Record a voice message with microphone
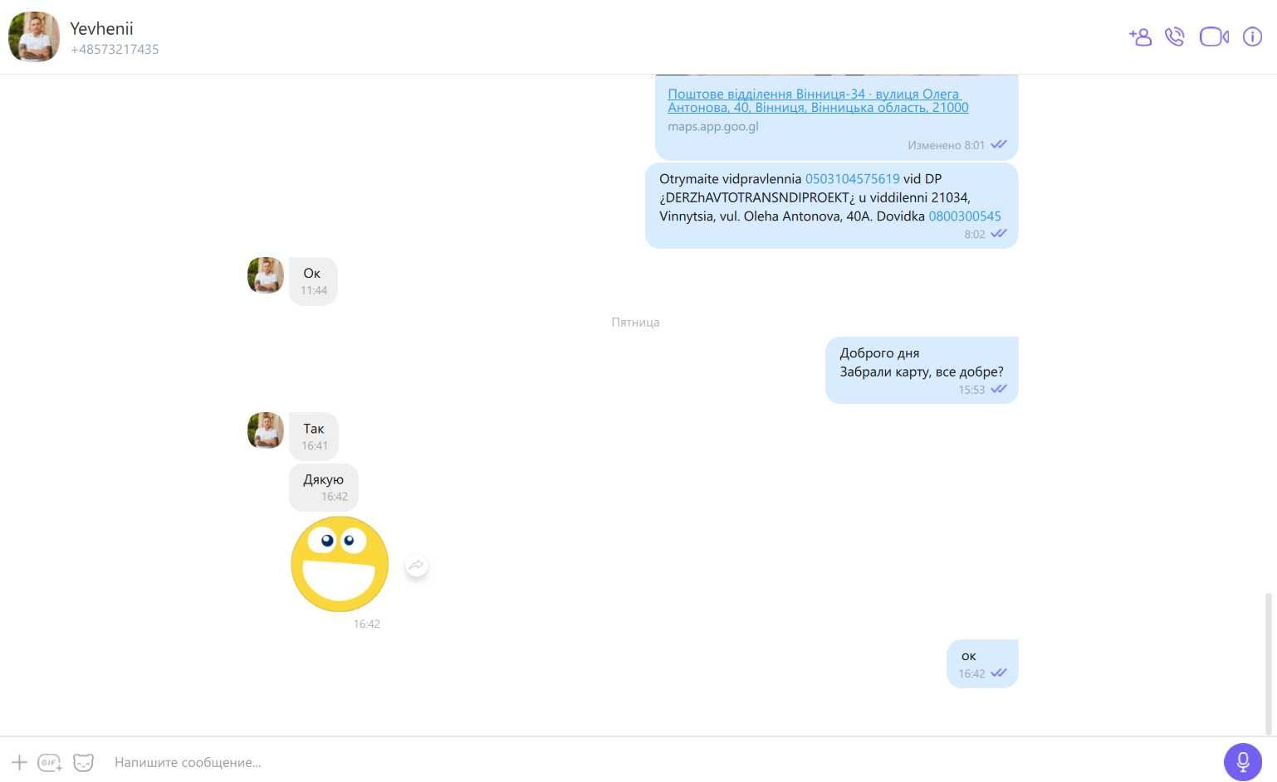1277x782 pixels. (1243, 761)
